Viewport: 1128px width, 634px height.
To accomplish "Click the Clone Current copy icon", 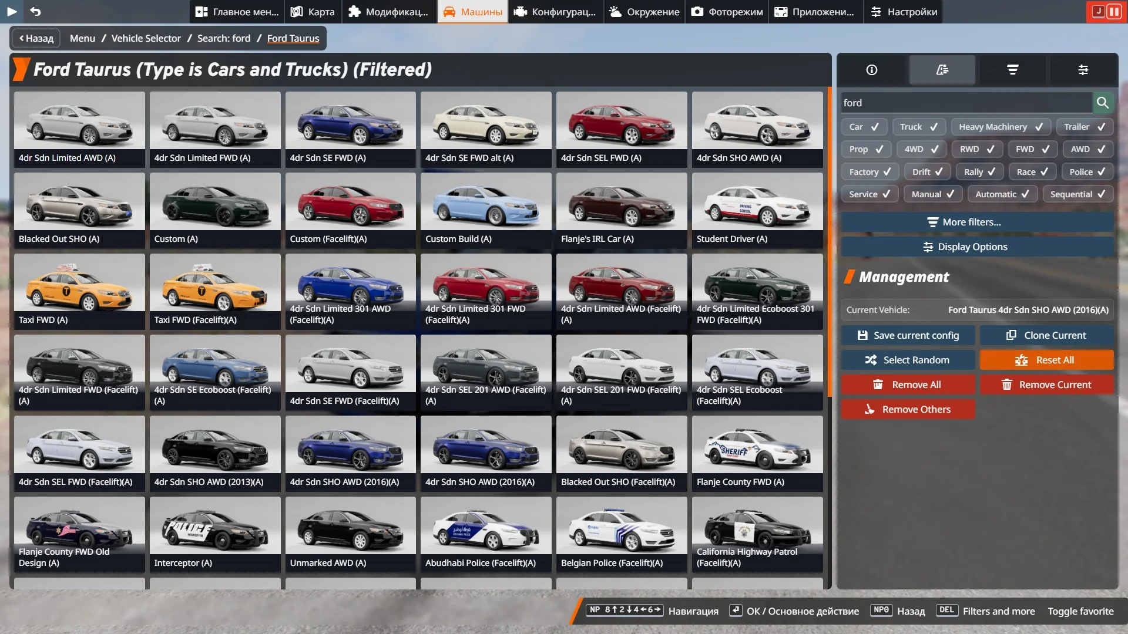I will (1011, 335).
